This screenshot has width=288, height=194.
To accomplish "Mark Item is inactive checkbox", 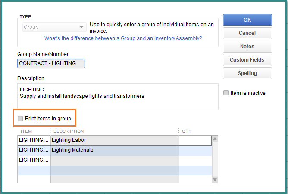I will click(x=226, y=93).
